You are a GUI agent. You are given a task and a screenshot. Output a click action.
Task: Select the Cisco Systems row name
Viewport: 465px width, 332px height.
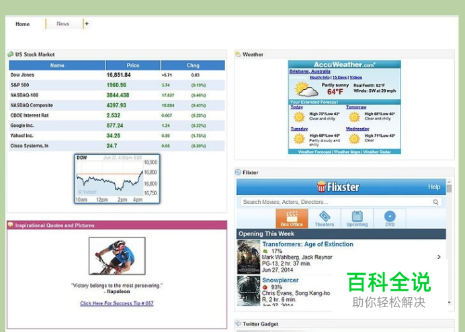(29, 146)
